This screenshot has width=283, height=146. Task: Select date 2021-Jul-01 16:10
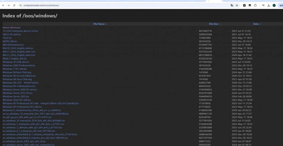(x=241, y=34)
